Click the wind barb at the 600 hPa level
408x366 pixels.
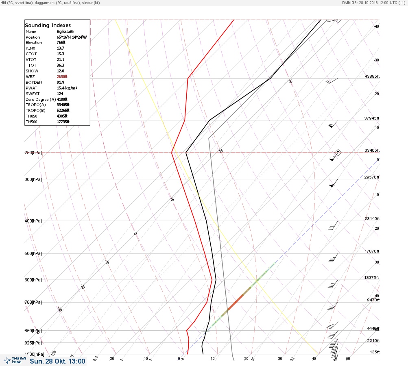(333, 284)
